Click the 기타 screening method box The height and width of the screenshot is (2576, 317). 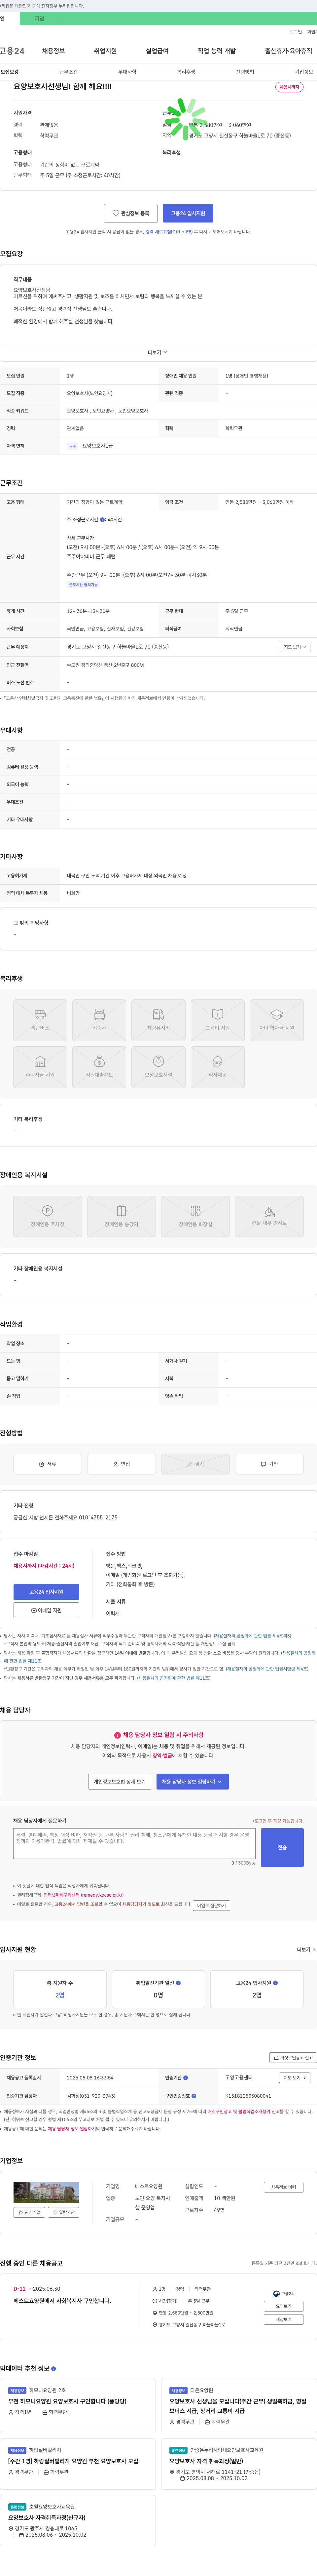coord(269,1464)
